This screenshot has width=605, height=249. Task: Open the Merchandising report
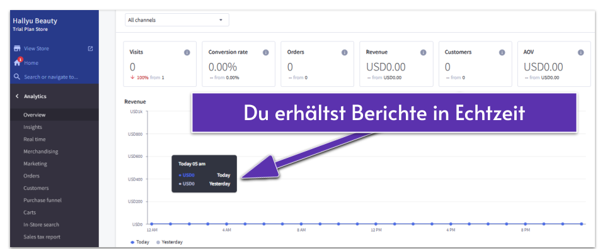point(40,152)
